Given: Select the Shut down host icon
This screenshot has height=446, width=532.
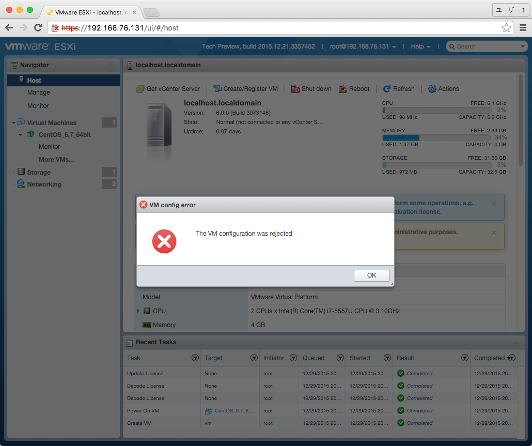Looking at the screenshot, I should [295, 88].
